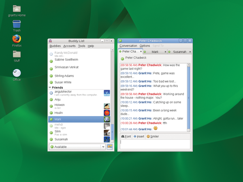
Task: Click angulohector's away status icon
Action: tap(51, 93)
